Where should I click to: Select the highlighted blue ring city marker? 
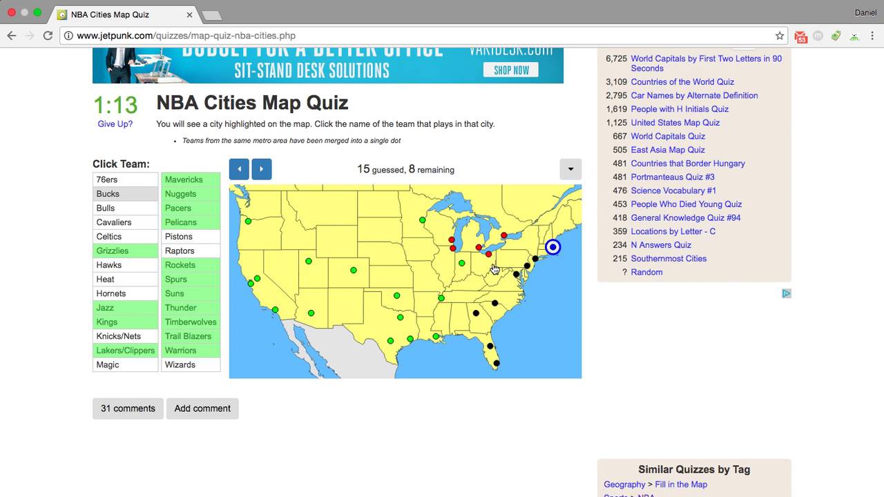552,247
